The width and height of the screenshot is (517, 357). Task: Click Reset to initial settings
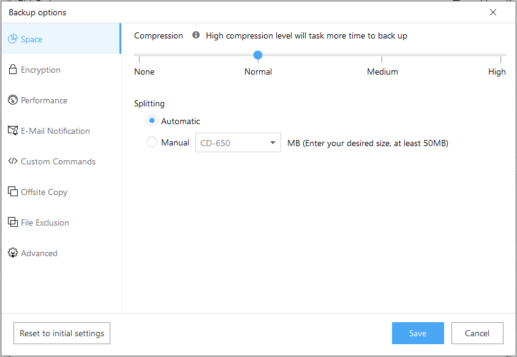(x=62, y=333)
